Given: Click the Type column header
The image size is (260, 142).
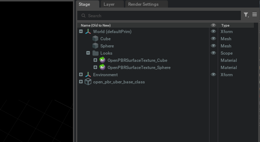Looking at the screenshot, I should point(225,25).
